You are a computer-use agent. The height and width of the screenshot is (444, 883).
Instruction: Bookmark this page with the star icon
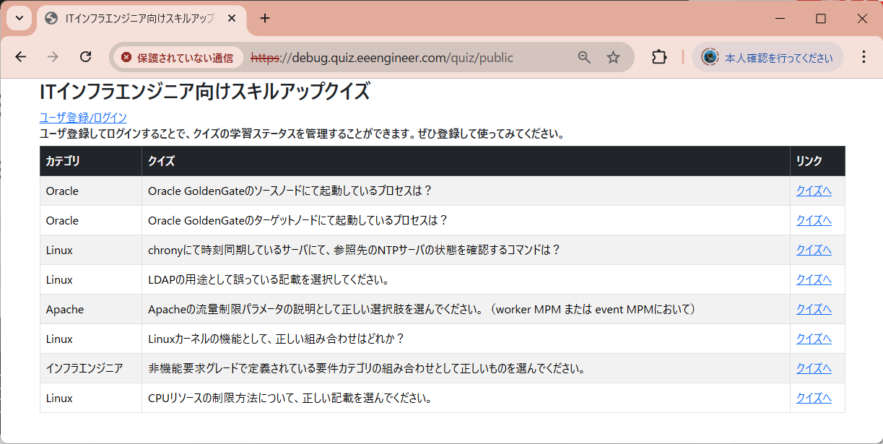(614, 56)
